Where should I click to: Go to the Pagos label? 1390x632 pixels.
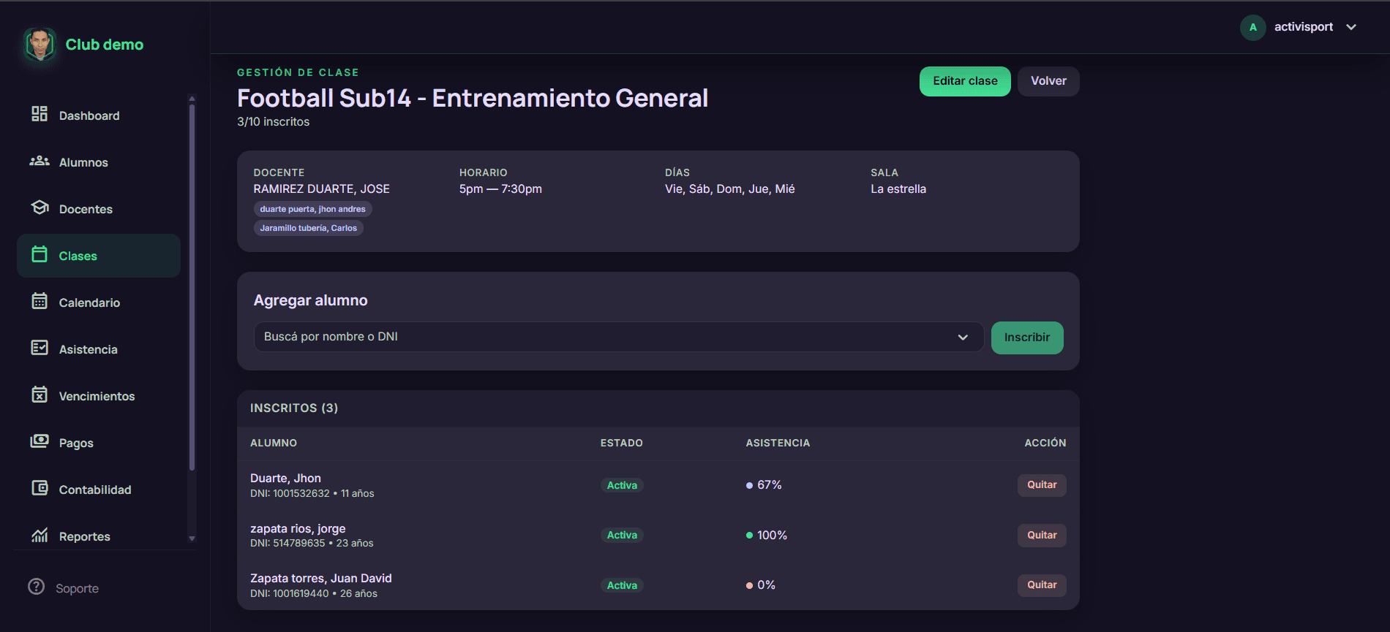[x=76, y=443]
